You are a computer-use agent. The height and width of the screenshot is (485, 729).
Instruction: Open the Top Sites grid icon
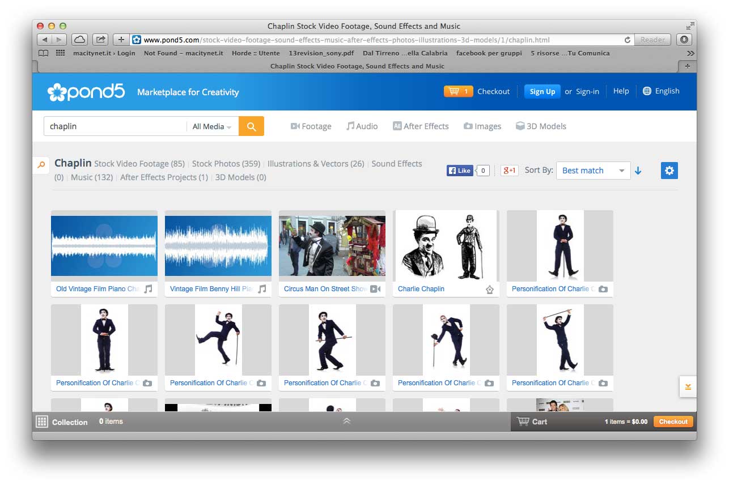point(60,53)
